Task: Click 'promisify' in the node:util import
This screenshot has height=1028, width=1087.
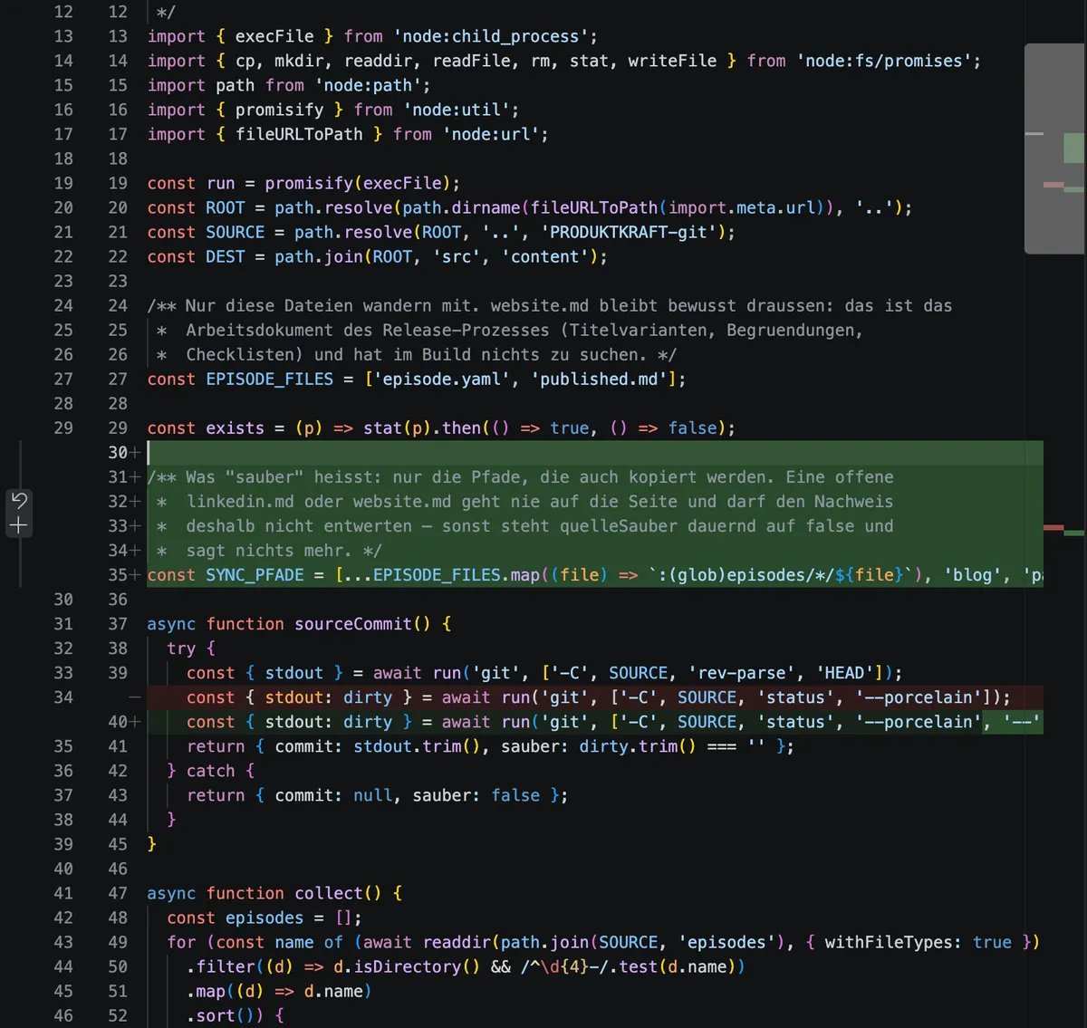Action: [x=279, y=110]
